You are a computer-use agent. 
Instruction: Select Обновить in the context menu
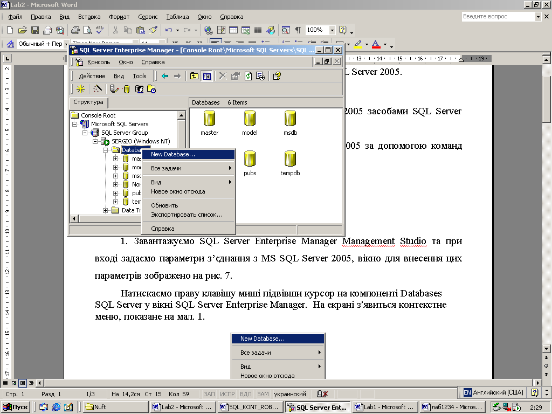(188, 205)
